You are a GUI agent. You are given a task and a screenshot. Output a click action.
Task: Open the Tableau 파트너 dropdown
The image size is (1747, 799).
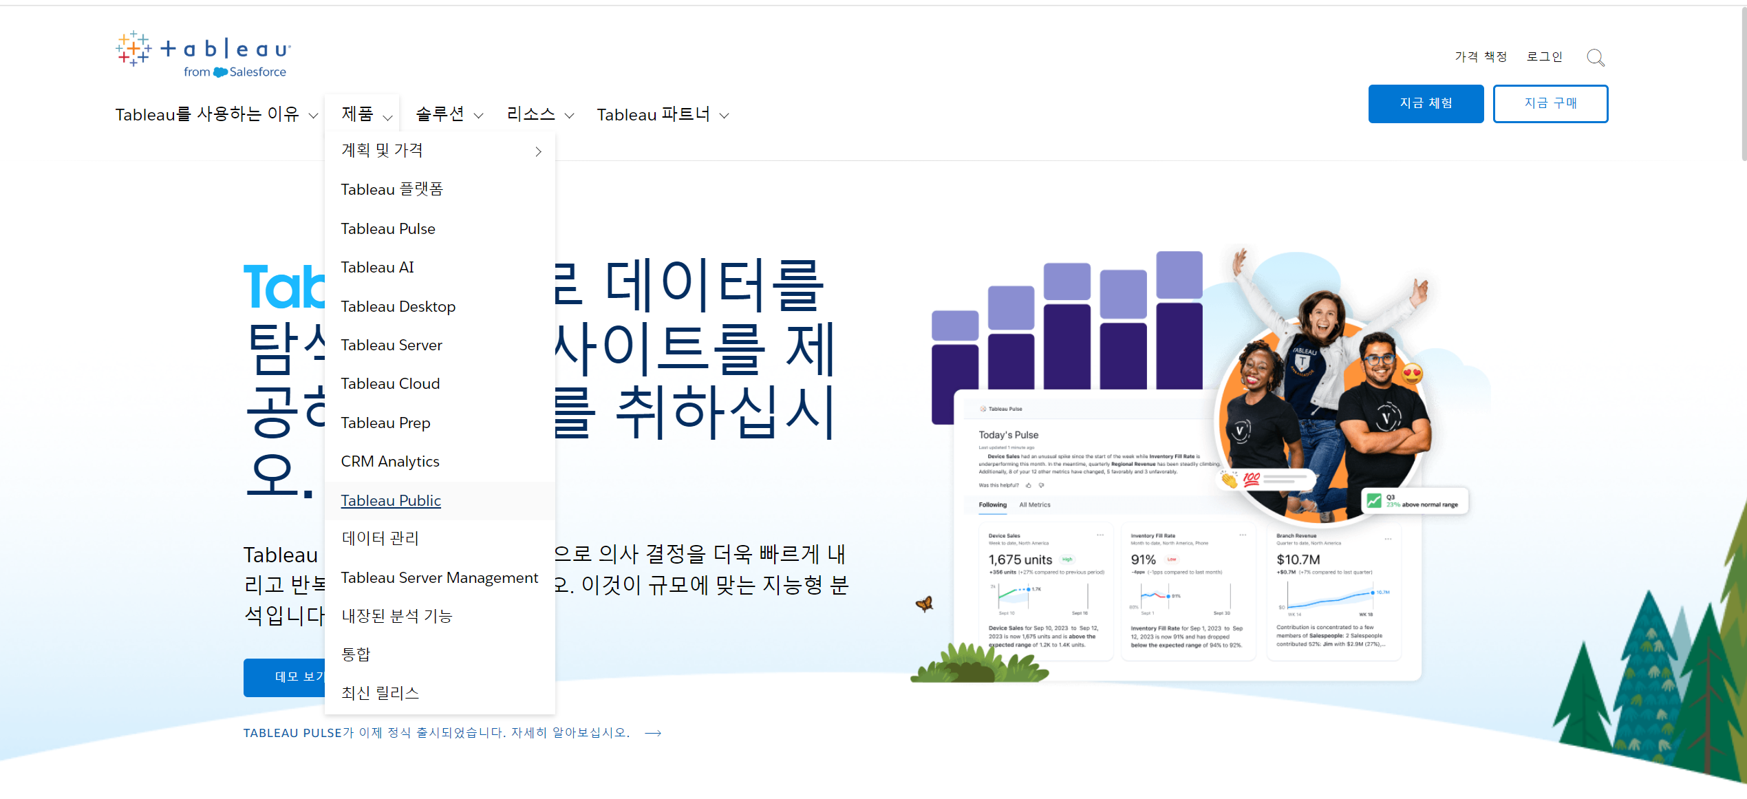click(x=663, y=114)
